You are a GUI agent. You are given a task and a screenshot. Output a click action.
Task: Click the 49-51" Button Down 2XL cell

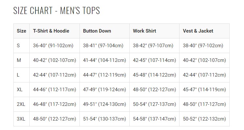pos(105,104)
